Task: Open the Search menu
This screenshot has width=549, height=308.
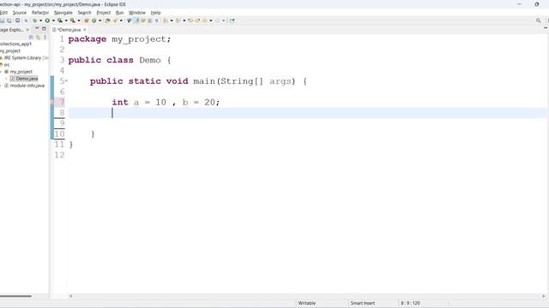Action: (84, 13)
